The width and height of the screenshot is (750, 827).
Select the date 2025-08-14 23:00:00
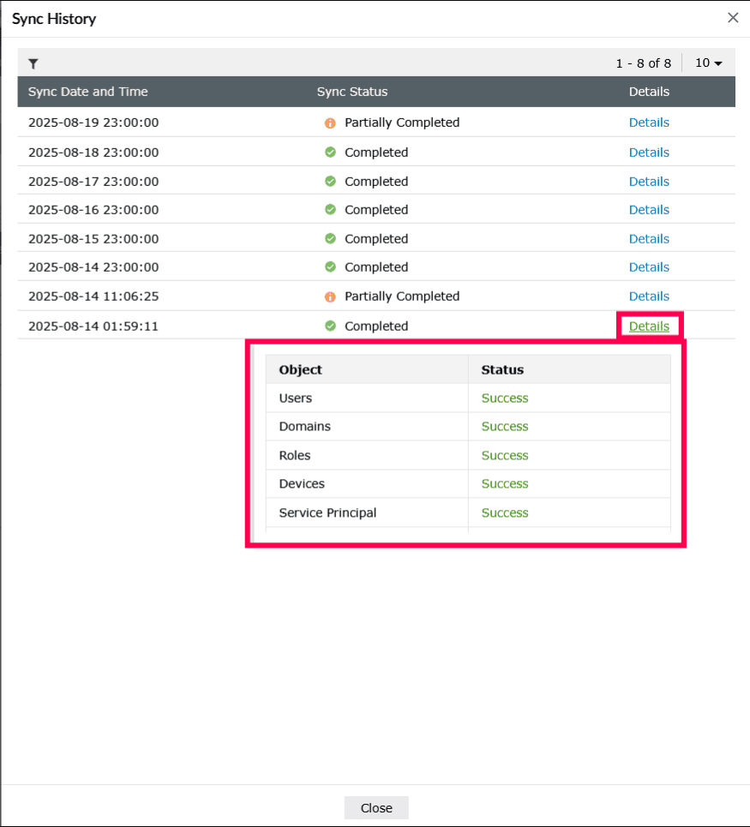(x=93, y=267)
